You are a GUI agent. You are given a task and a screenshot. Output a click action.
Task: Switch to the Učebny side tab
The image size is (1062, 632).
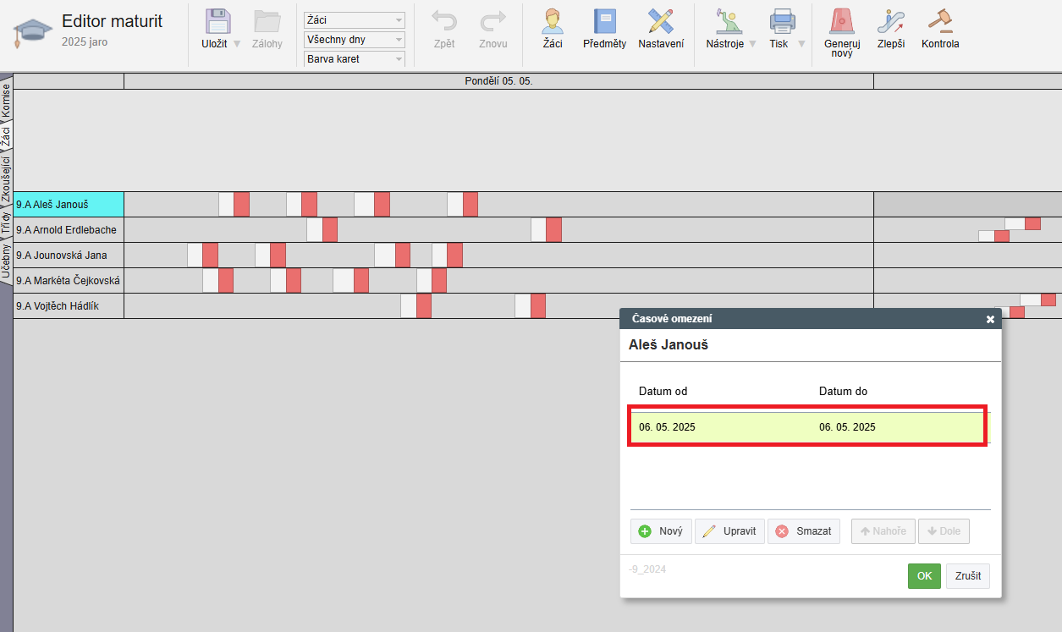point(6,262)
